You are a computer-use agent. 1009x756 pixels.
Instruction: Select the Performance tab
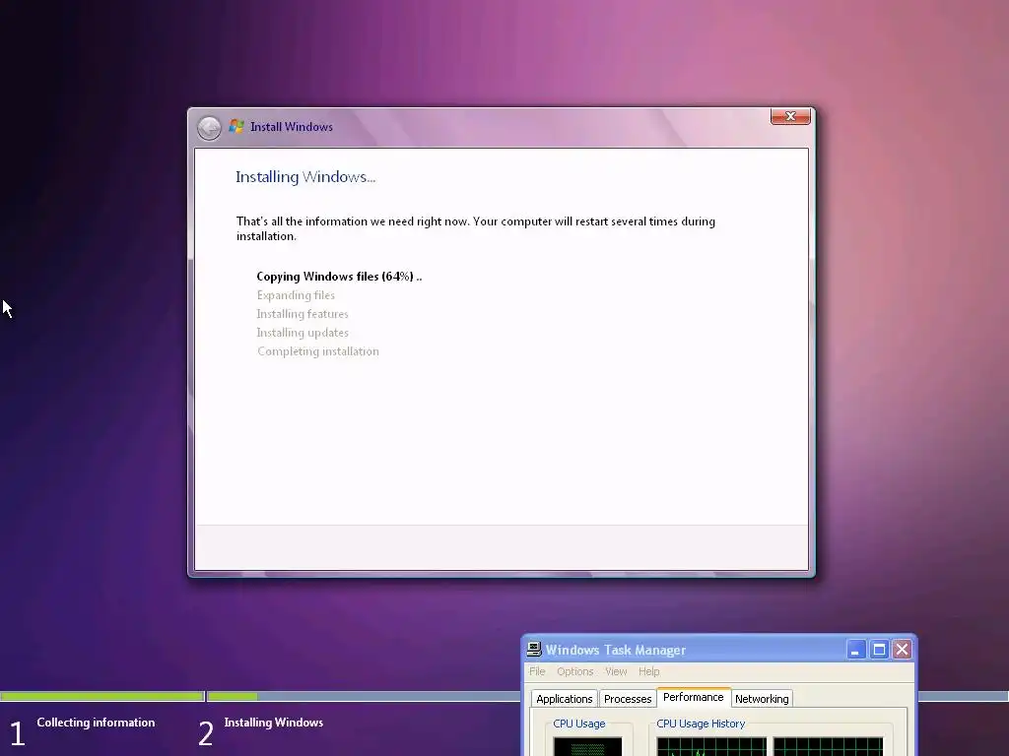pyautogui.click(x=693, y=697)
